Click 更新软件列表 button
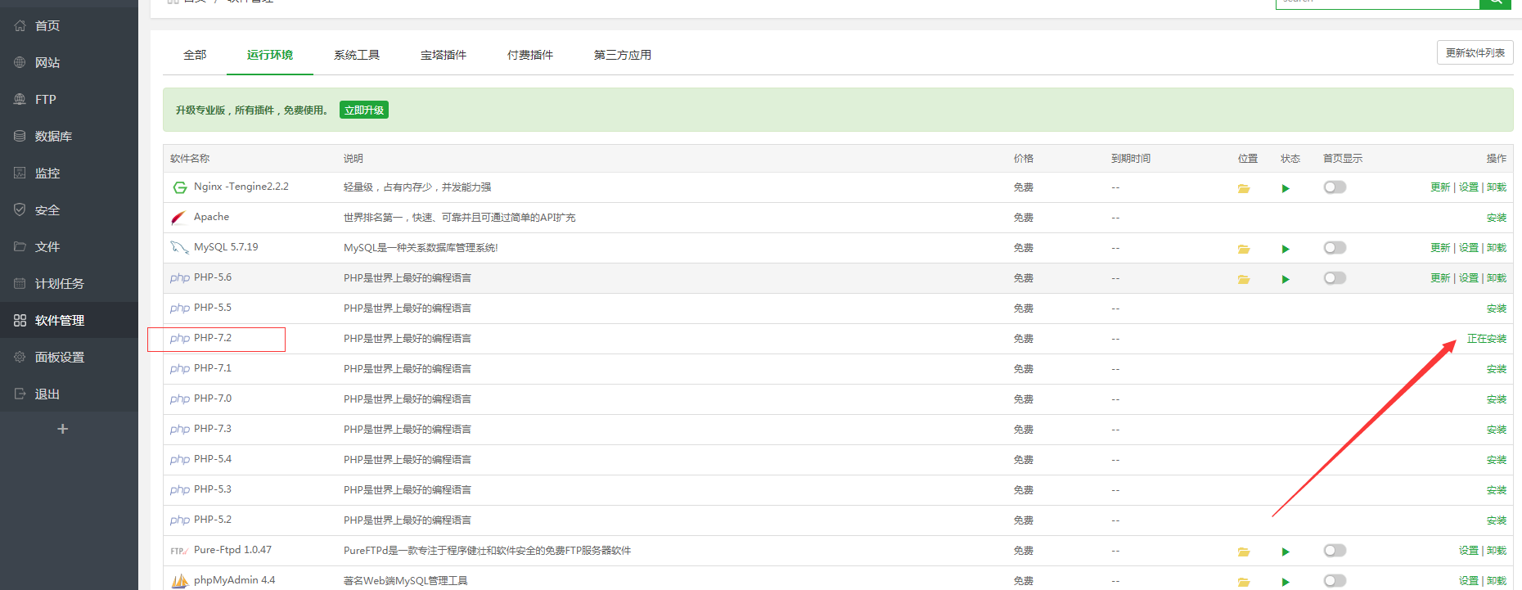The width and height of the screenshot is (1522, 590). [x=1475, y=52]
